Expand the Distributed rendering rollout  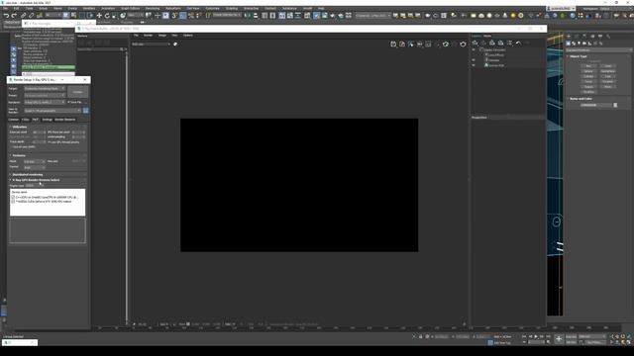click(28, 175)
